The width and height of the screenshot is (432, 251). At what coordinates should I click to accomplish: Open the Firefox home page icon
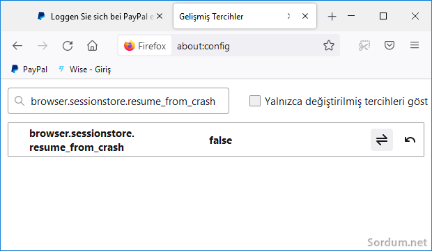[92, 46]
